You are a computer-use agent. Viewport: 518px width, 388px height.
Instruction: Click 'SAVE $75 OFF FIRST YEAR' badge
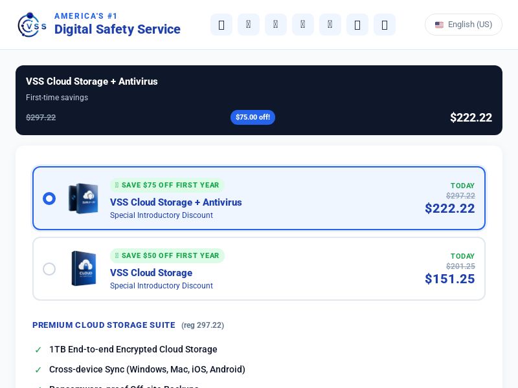(x=167, y=185)
